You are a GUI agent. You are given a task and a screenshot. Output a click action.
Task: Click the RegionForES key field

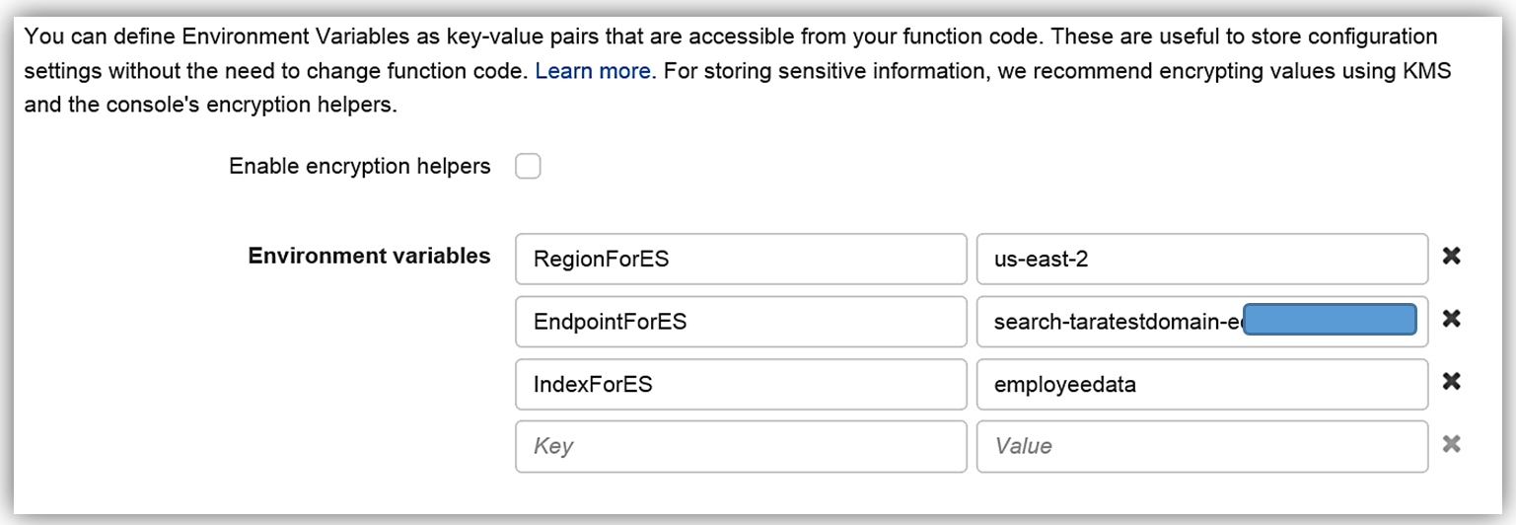tap(740, 259)
